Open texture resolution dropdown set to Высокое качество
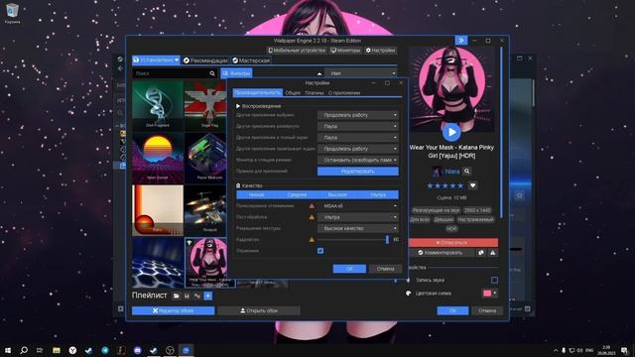The image size is (635, 357). (x=358, y=228)
